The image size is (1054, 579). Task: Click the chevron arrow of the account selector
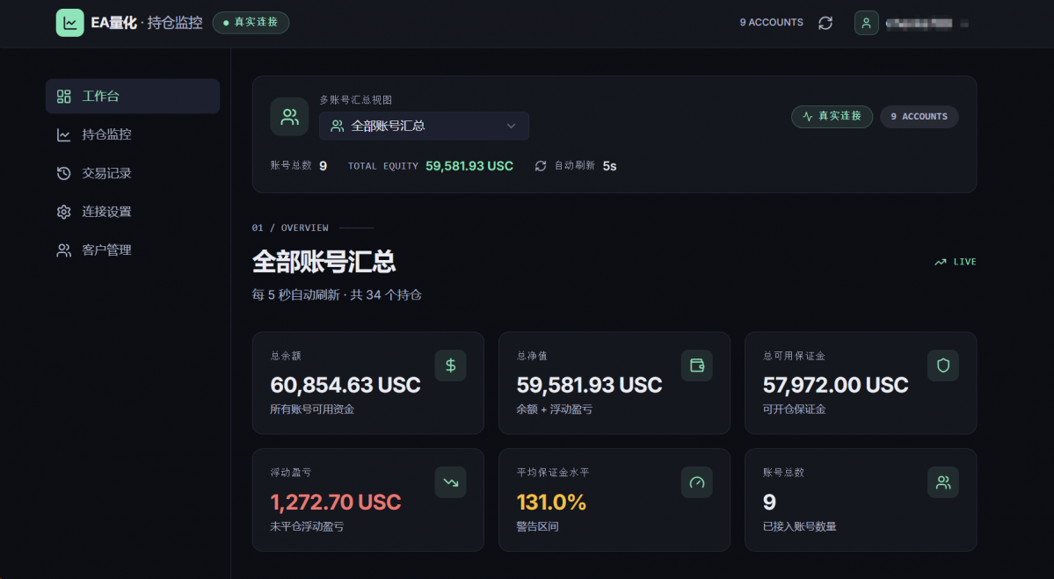point(511,126)
